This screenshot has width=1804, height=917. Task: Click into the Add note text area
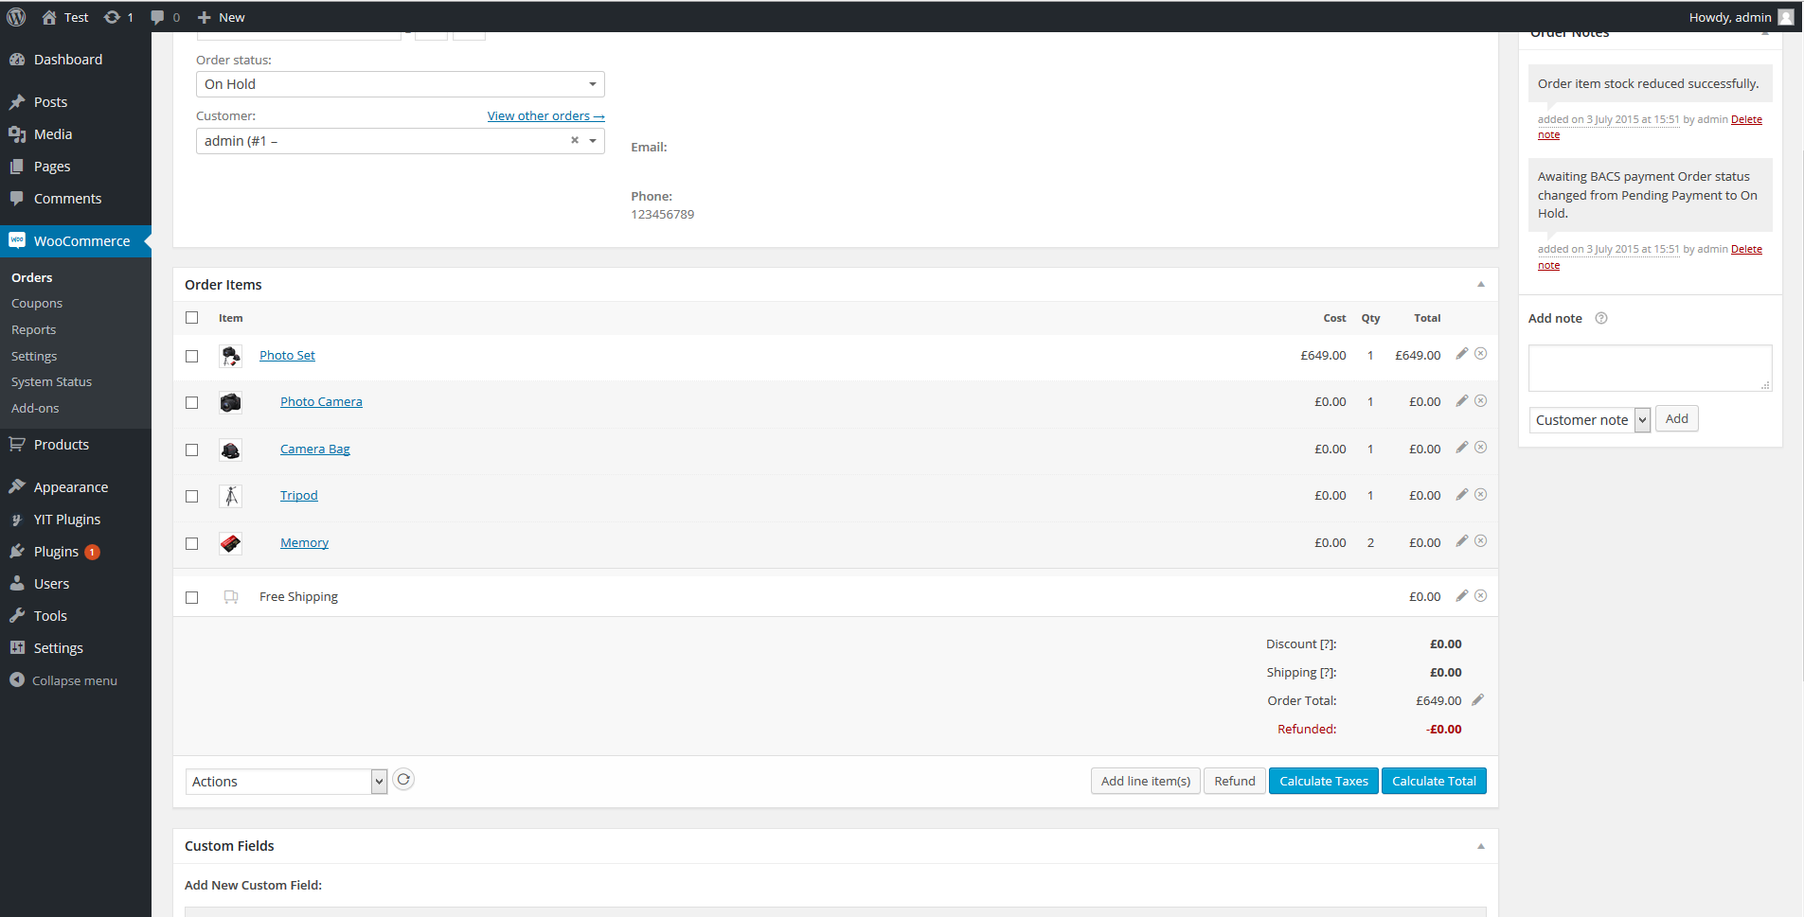pyautogui.click(x=1649, y=367)
